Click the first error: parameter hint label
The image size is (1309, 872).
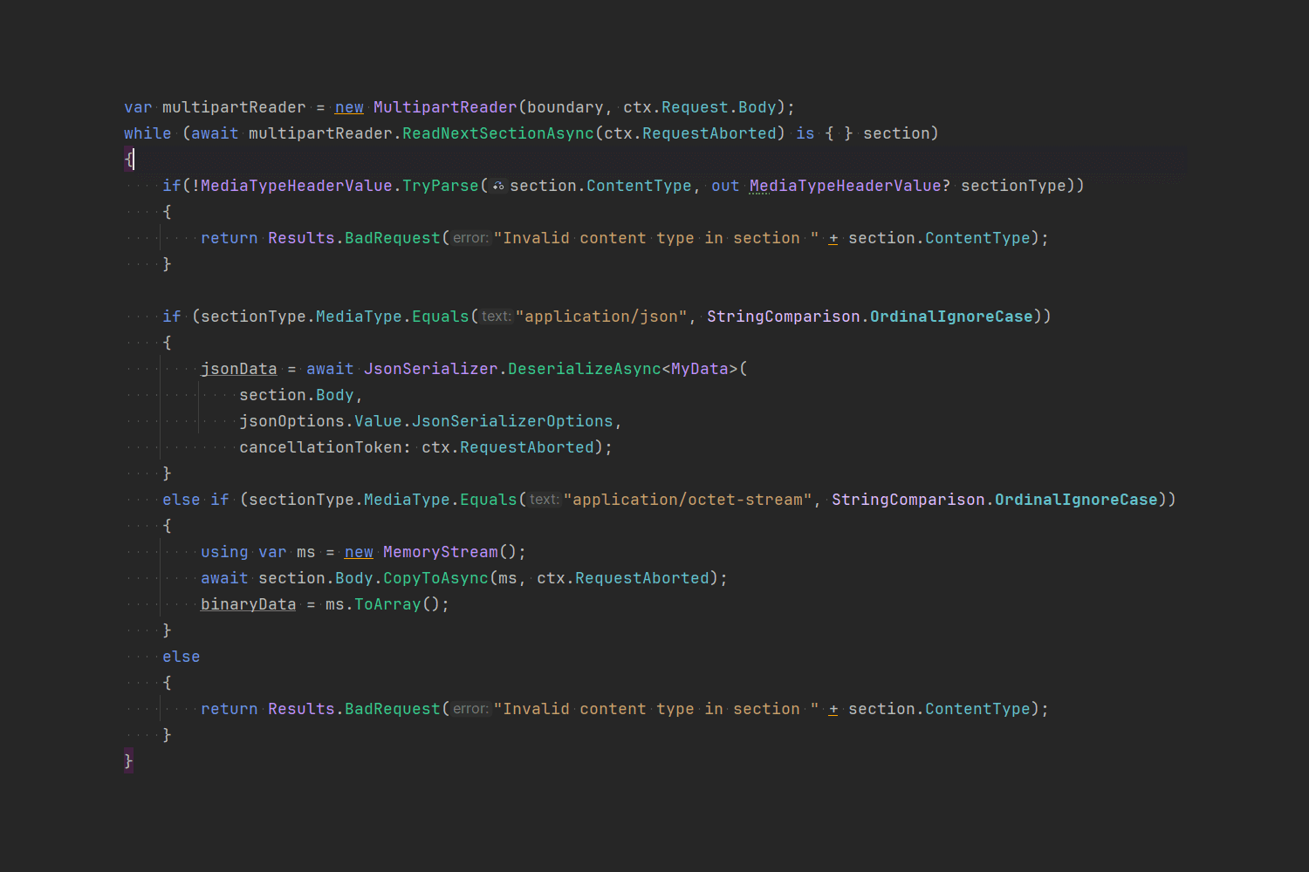tap(469, 237)
